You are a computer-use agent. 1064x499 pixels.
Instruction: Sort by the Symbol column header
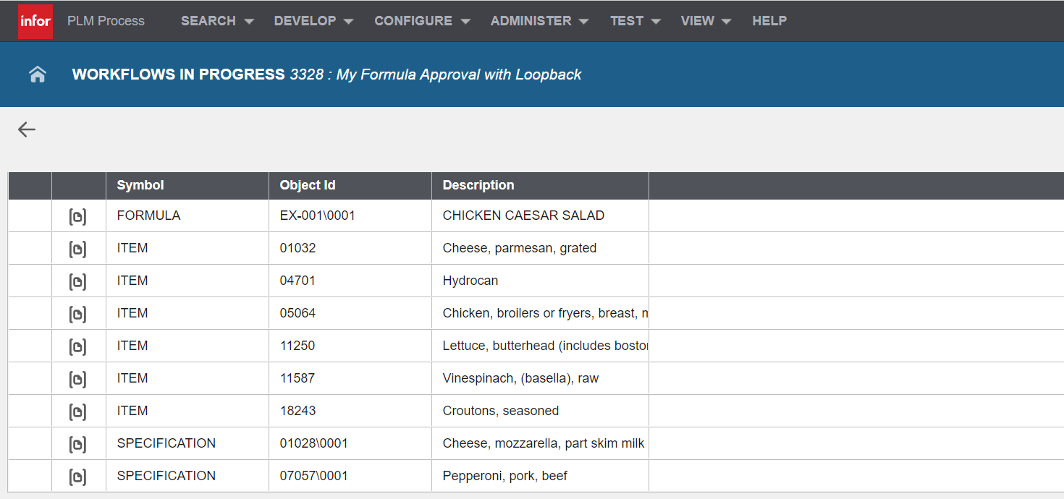tap(140, 185)
